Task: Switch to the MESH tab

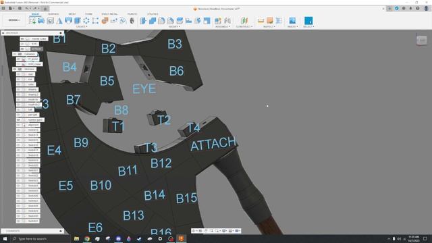Action: tap(72, 13)
